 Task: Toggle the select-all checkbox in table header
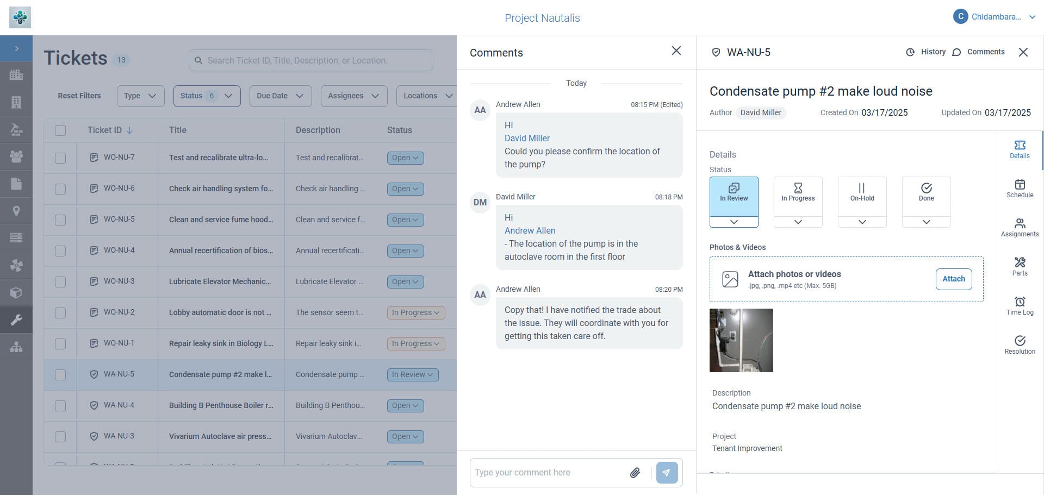[60, 130]
